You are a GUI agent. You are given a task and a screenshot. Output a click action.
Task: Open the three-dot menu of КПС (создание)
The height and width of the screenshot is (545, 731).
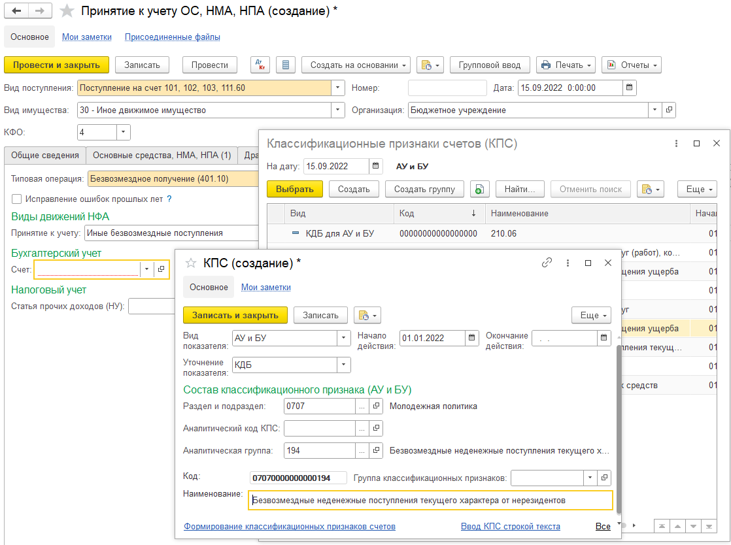pyautogui.click(x=568, y=263)
